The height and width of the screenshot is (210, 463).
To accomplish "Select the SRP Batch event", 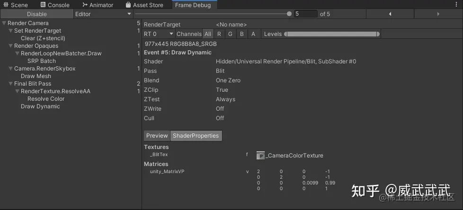I will [x=42, y=61].
